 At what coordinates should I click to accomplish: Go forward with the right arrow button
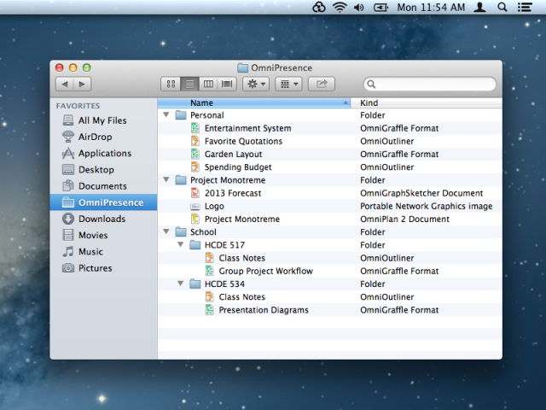pos(82,84)
